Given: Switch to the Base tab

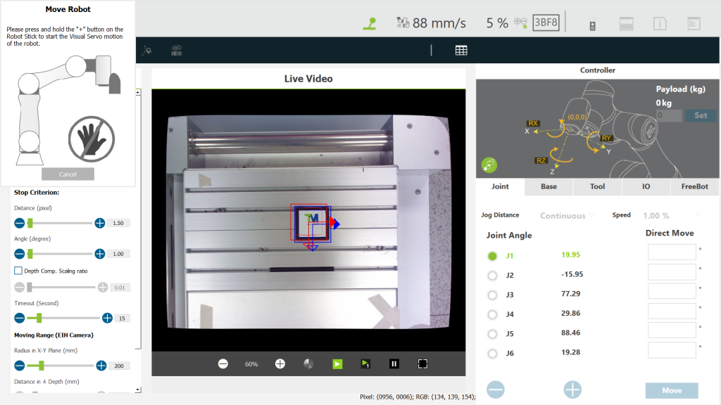Looking at the screenshot, I should click(548, 187).
